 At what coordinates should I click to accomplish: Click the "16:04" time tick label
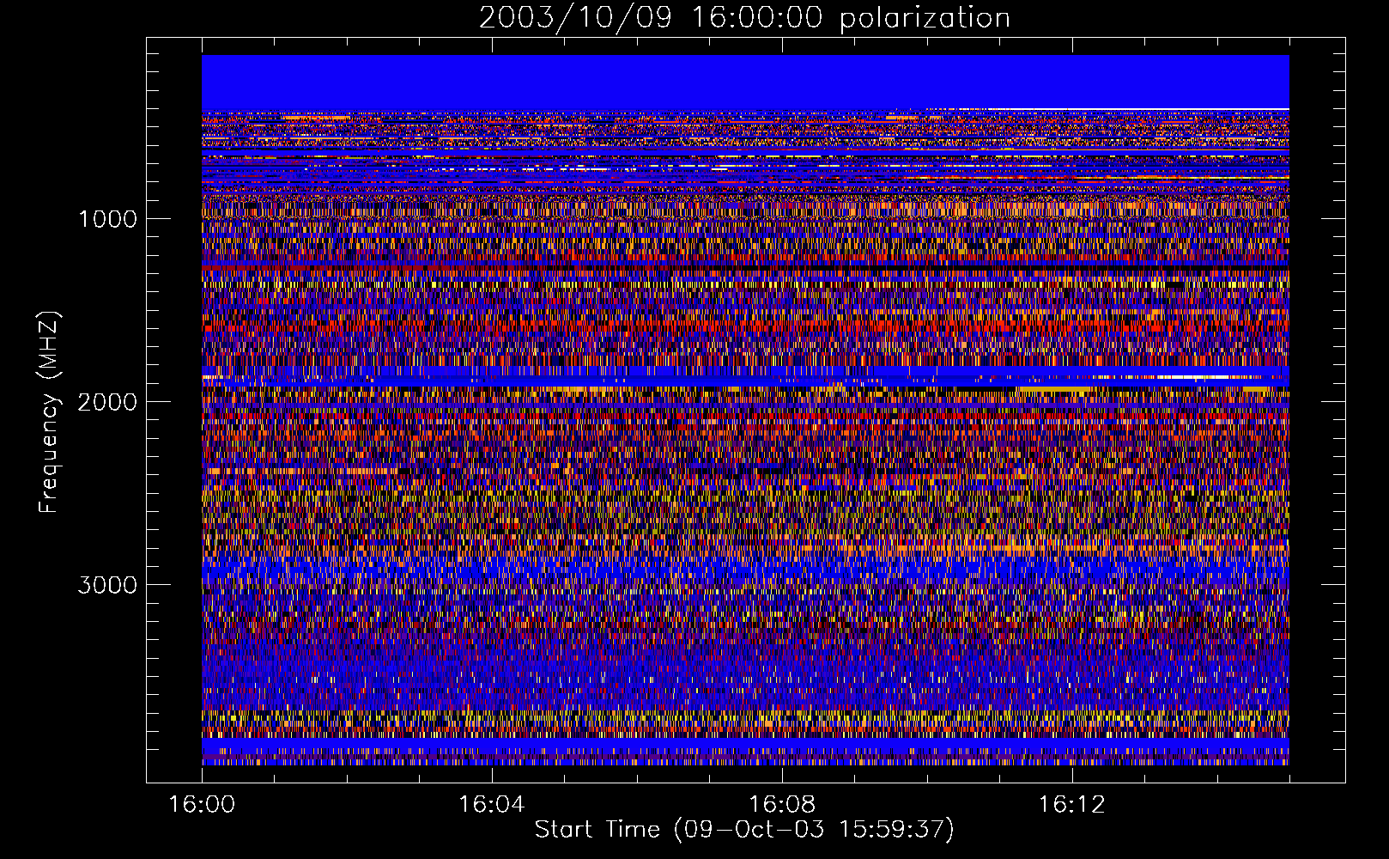pos(492,805)
